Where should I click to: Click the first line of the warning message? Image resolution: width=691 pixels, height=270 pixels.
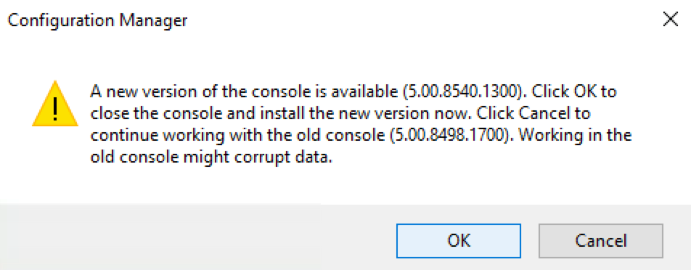click(x=353, y=92)
